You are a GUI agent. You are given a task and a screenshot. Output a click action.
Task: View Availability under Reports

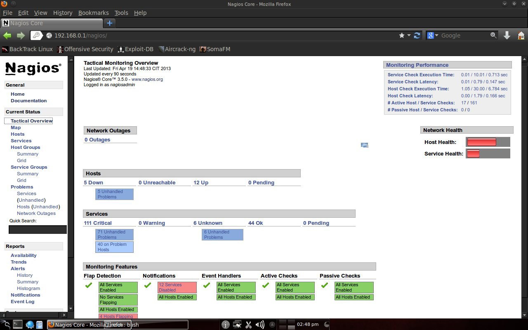[24, 255]
